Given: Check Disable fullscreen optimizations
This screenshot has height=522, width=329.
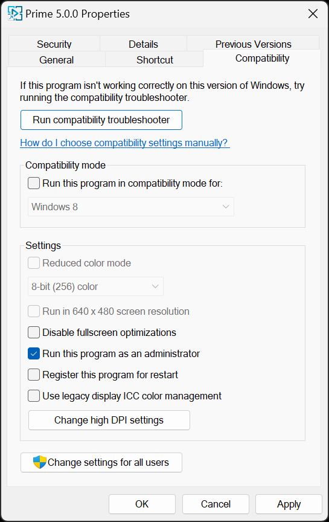Looking at the screenshot, I should coord(34,332).
